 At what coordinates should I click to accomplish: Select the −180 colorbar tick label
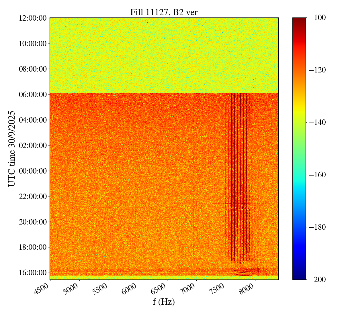point(317,227)
